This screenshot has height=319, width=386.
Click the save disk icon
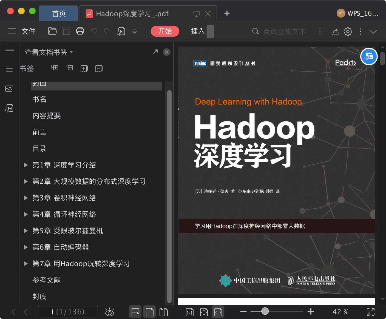[66, 31]
